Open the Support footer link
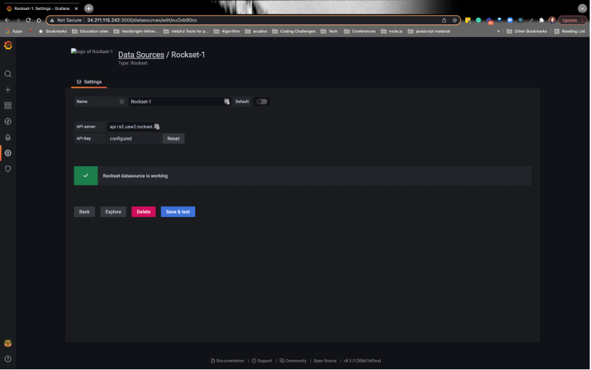This screenshot has width=591, height=370. 262,361
